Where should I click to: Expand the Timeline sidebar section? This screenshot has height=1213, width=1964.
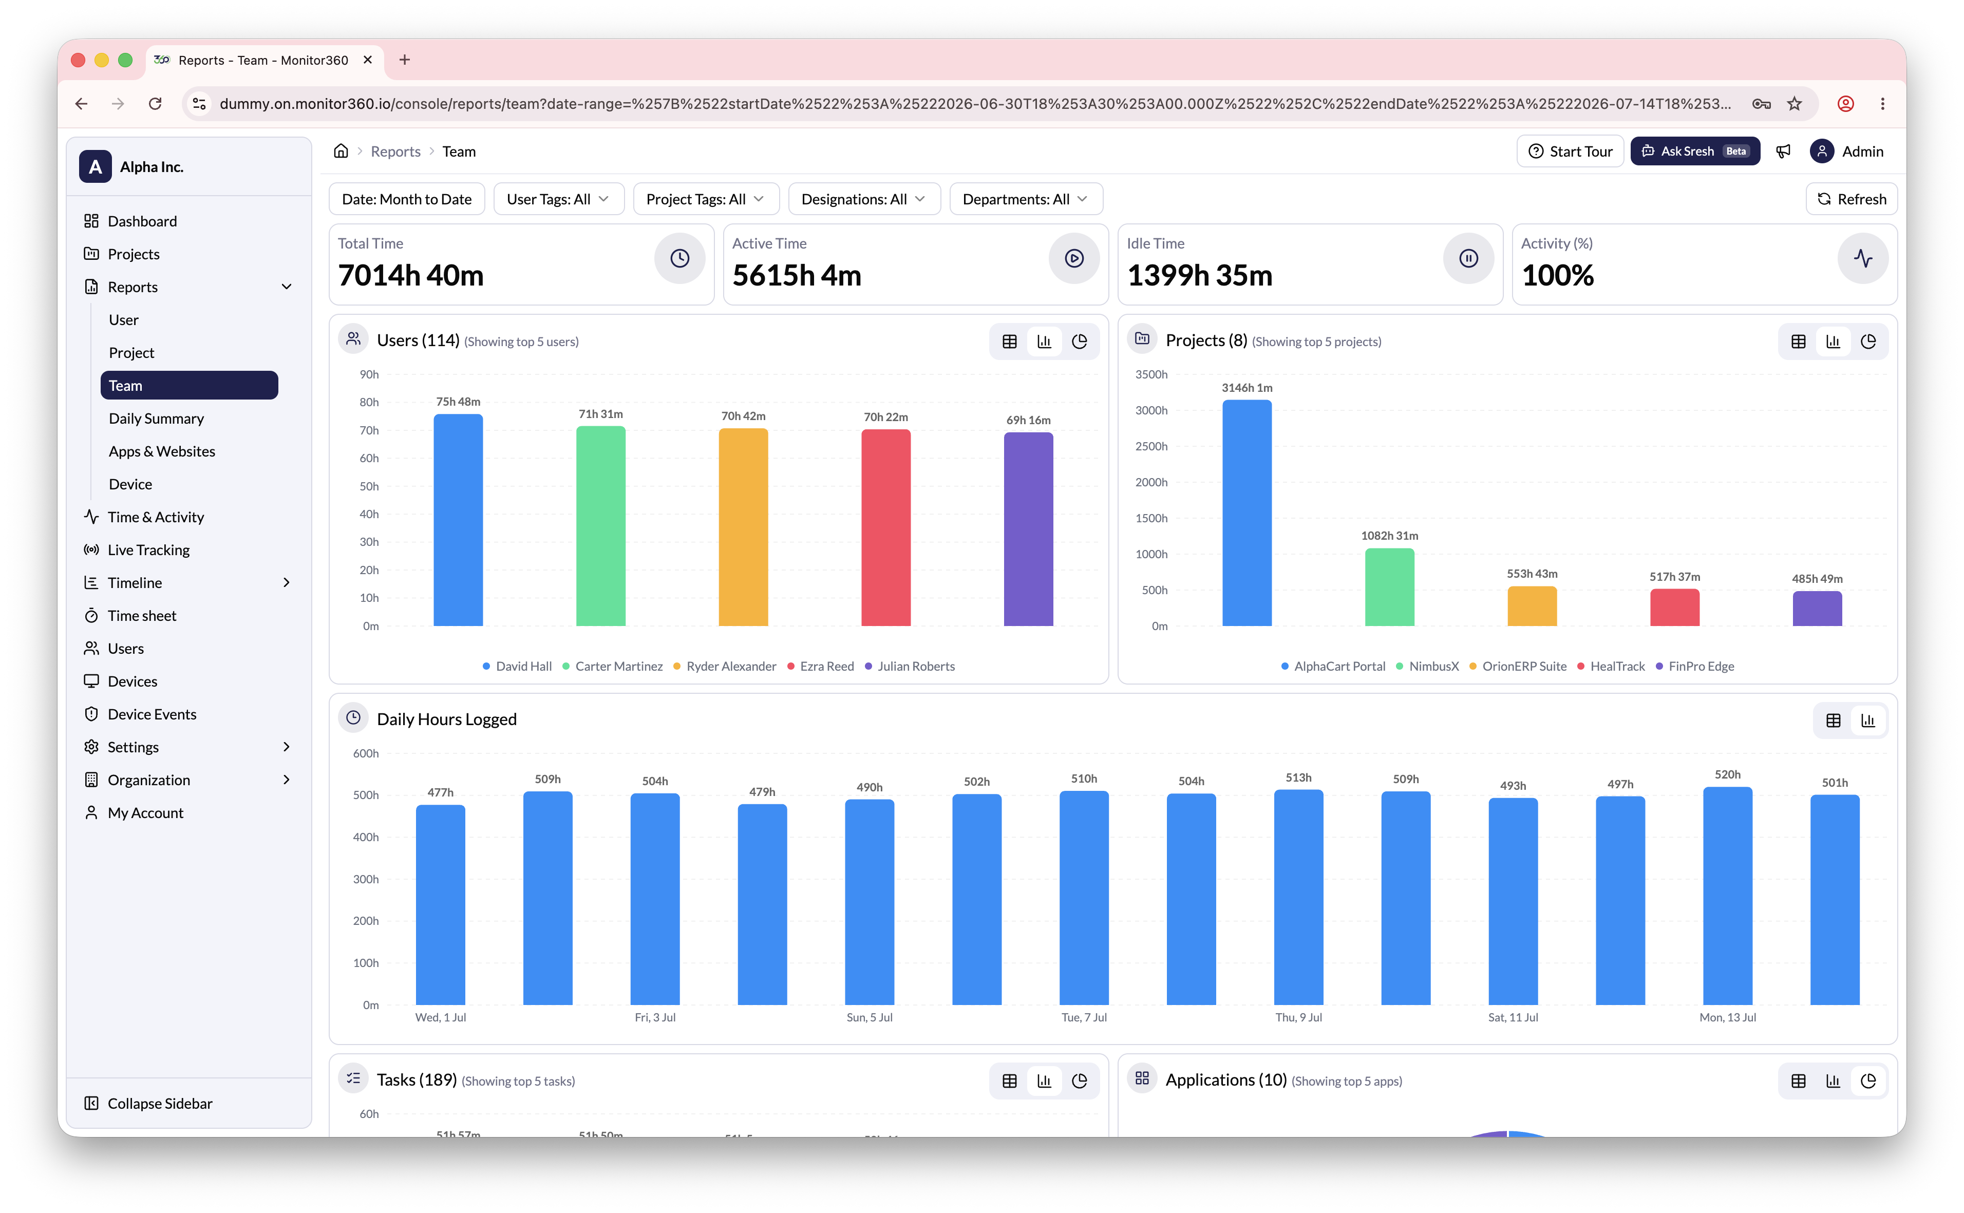pos(287,582)
